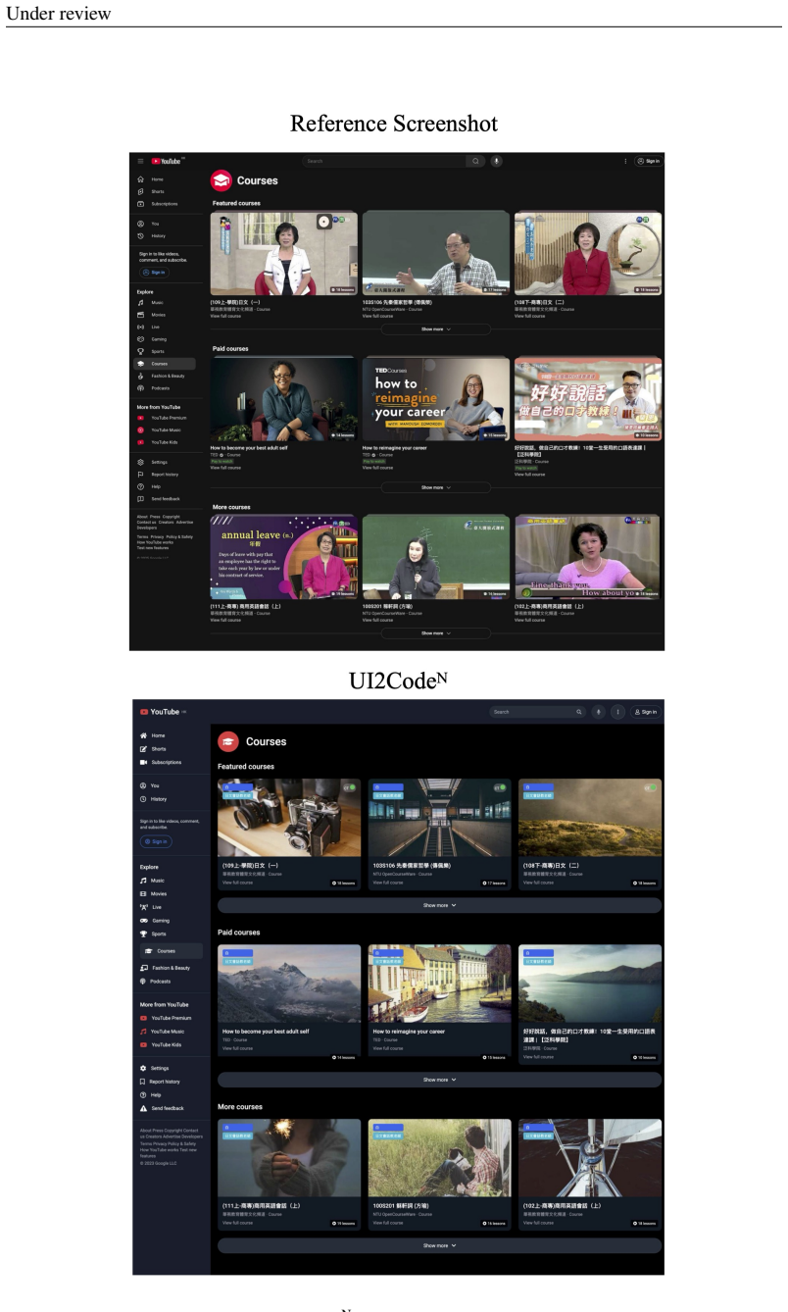Image resolution: width=788 pixels, height=1312 pixels.
Task: Expand Show more under Featured courses in Reference Screenshot
Action: pyautogui.click(x=436, y=329)
